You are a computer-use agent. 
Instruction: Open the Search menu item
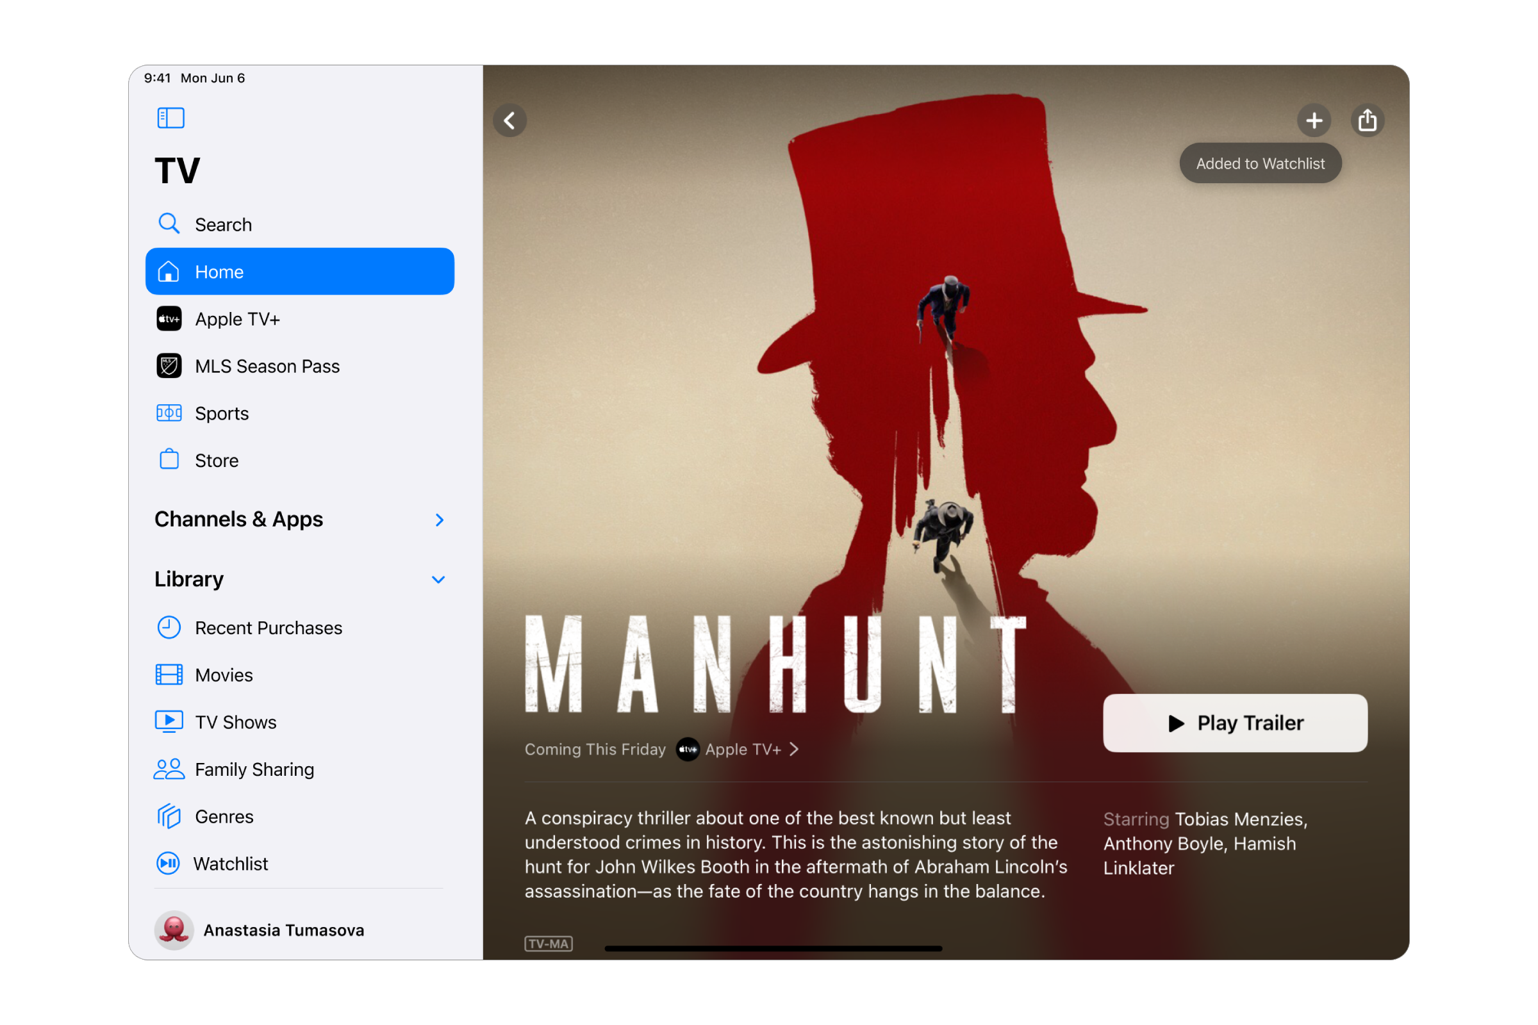tap(300, 224)
